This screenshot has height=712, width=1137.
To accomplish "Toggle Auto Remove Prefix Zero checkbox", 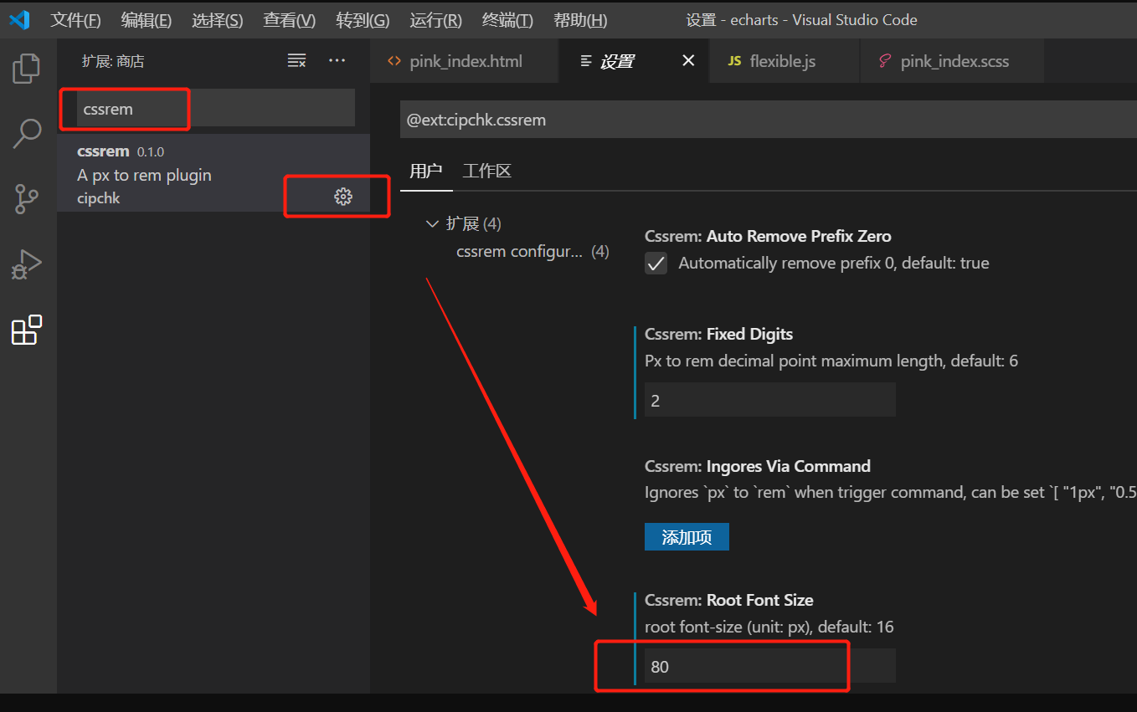I will pyautogui.click(x=656, y=264).
